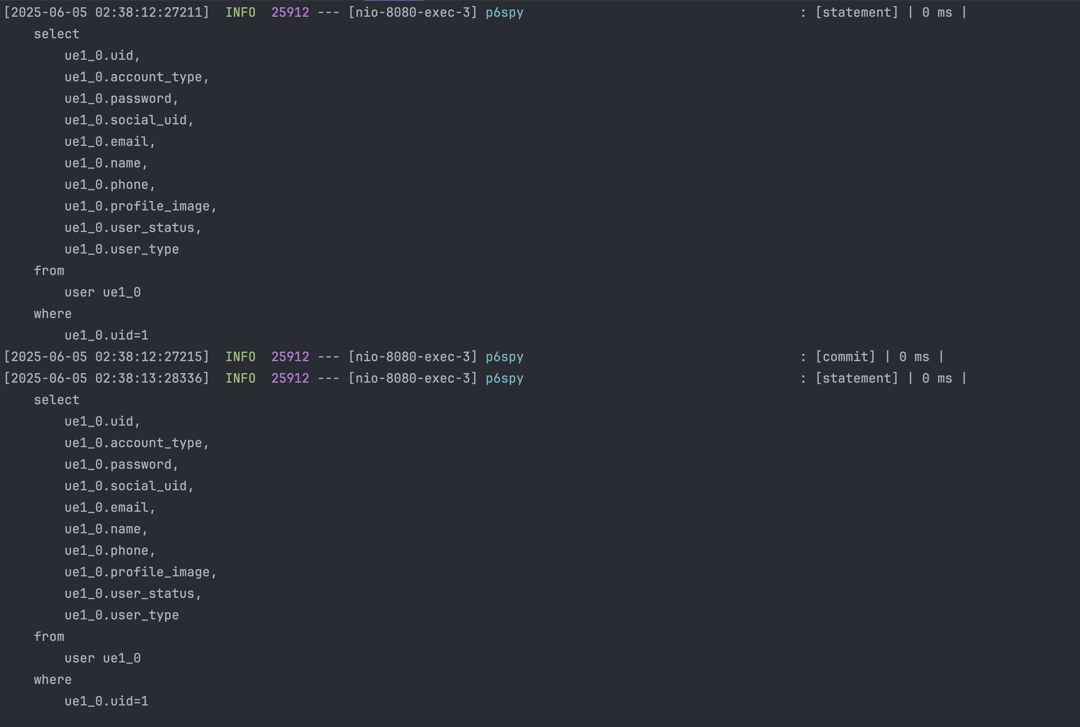
Task: Click ue1_0.account_type in the second query
Action: coord(137,443)
